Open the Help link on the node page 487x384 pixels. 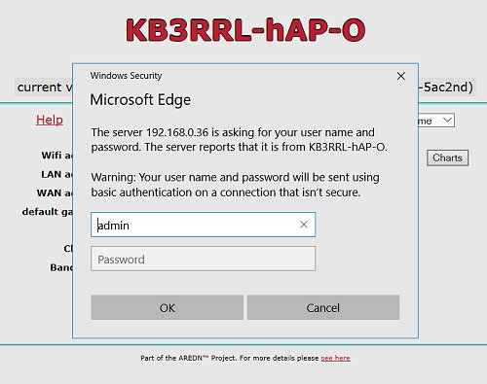[x=50, y=120]
